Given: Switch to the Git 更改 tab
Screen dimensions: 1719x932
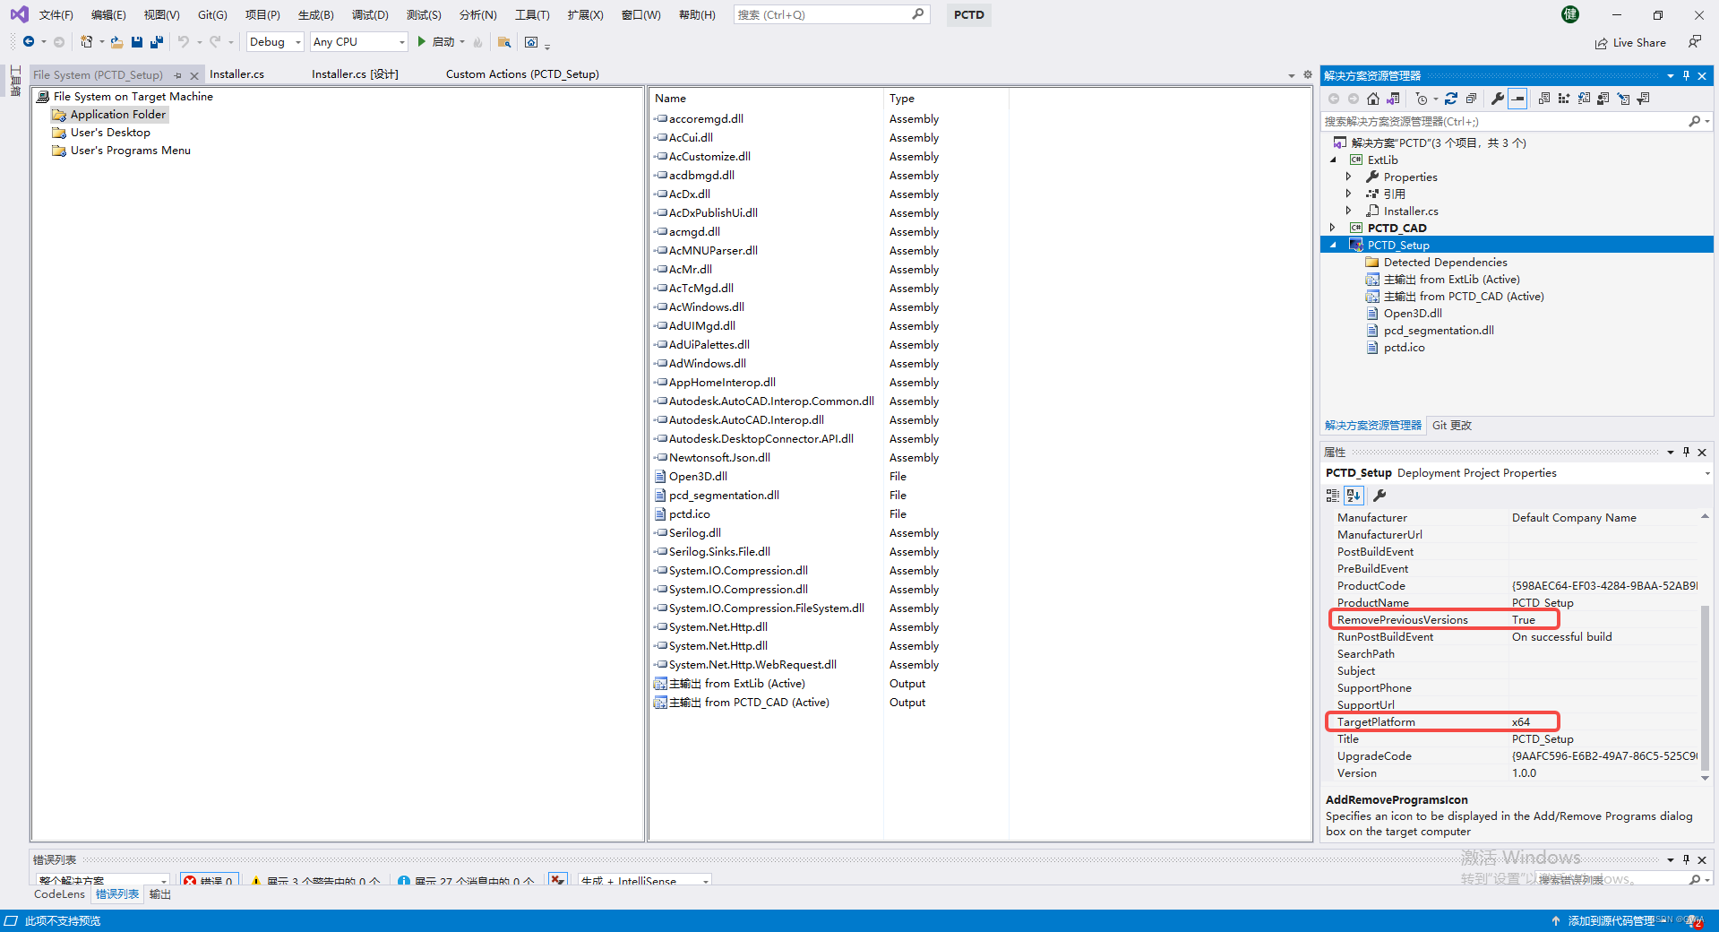Looking at the screenshot, I should [1452, 426].
